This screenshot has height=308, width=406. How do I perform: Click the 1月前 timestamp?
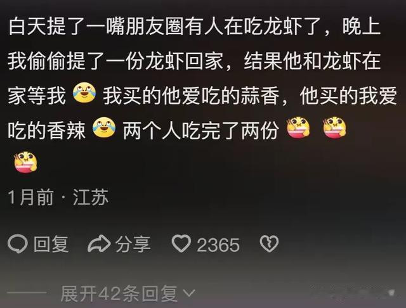pyautogui.click(x=31, y=197)
